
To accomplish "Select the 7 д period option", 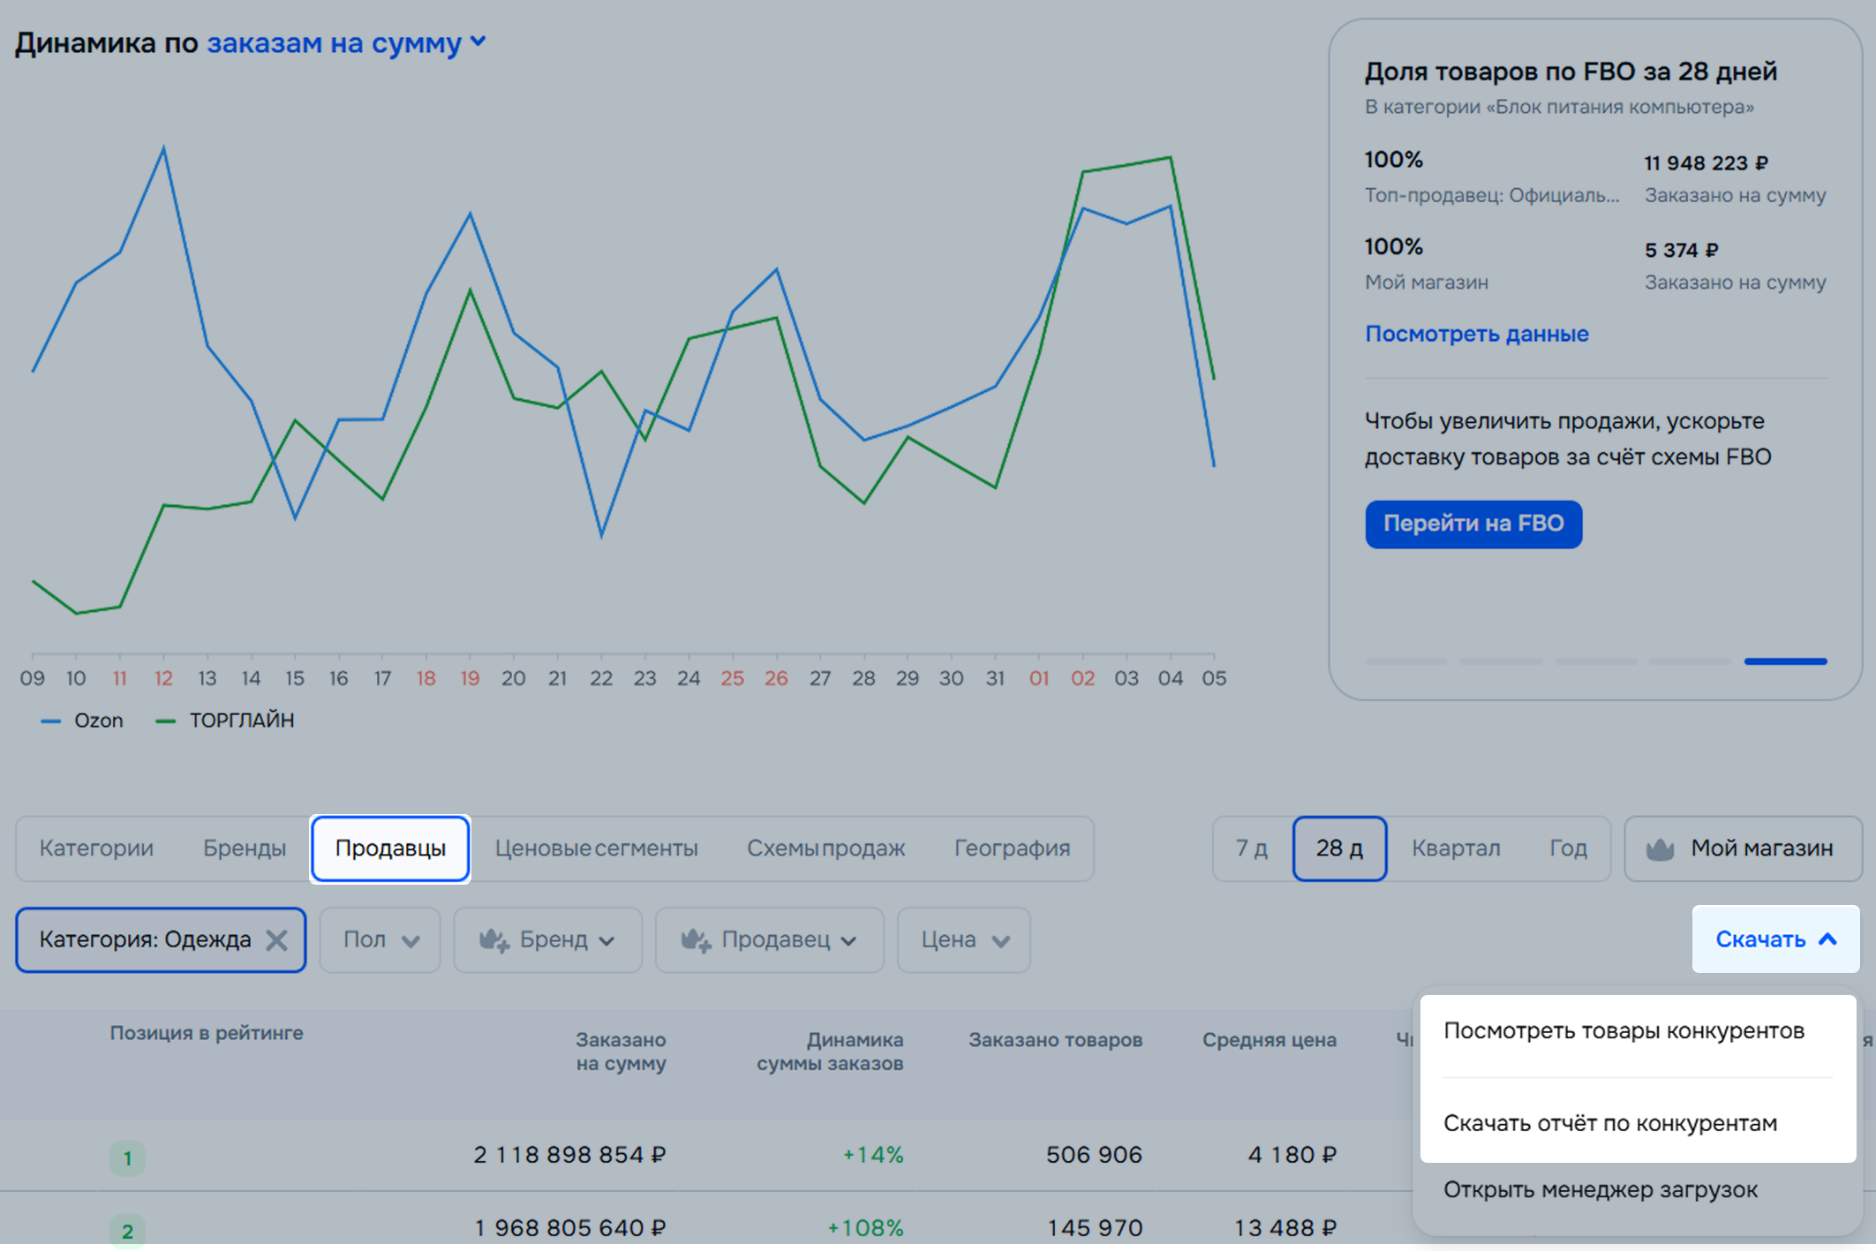I will click(x=1251, y=848).
